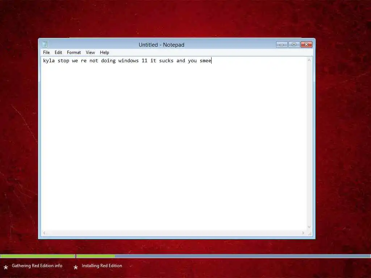Open the Edit menu in Notepad
Viewport: 371px width, 278px height.
(58, 52)
